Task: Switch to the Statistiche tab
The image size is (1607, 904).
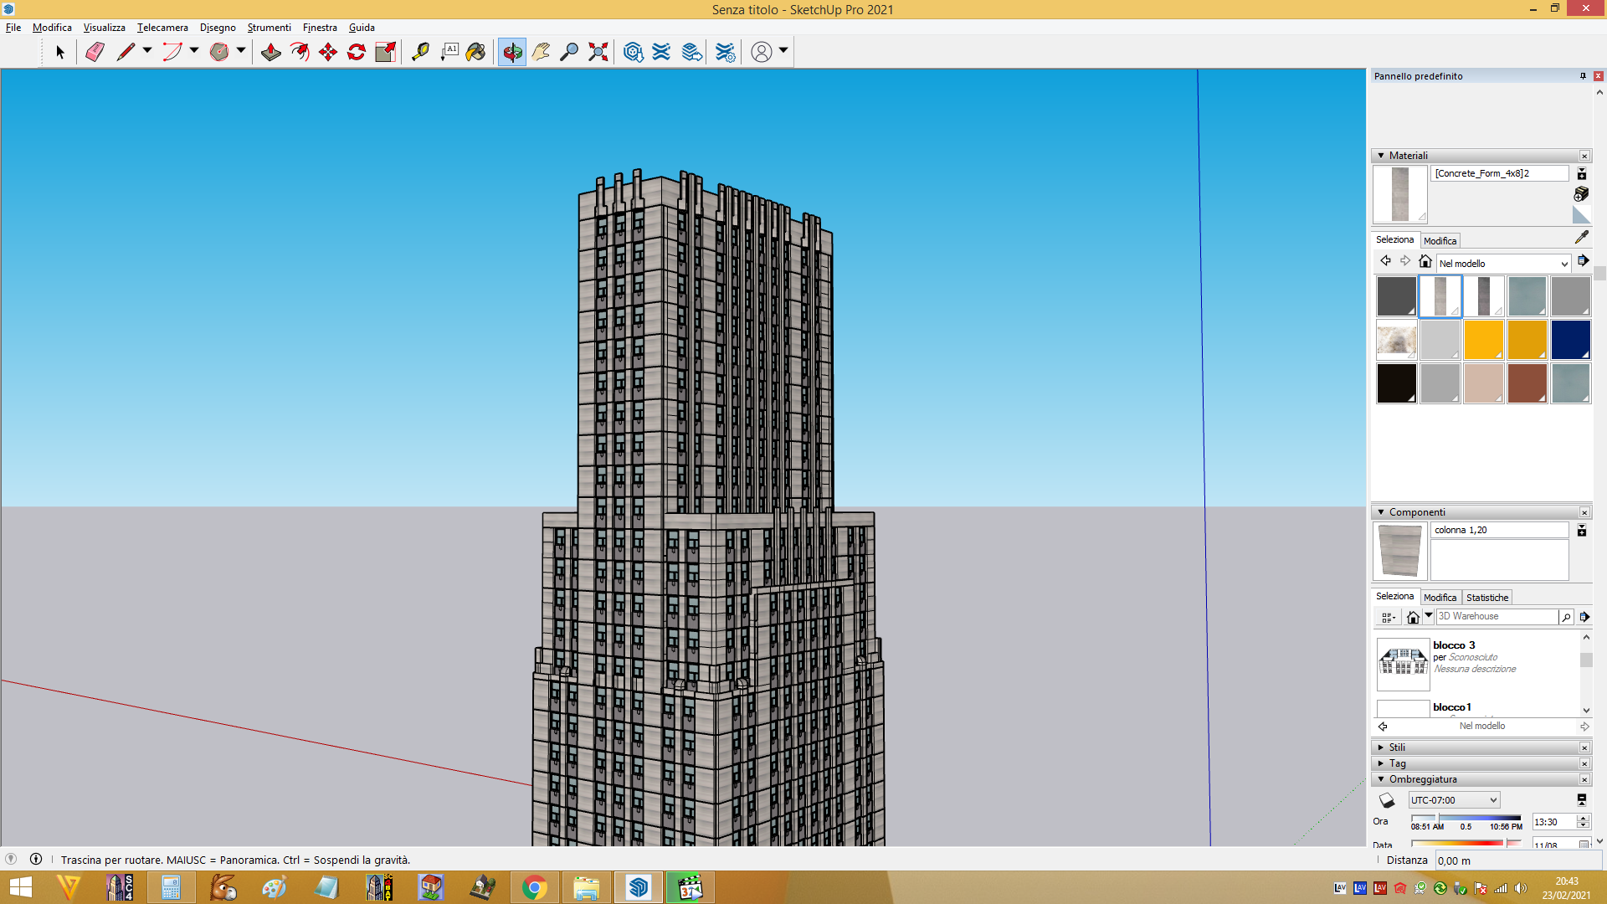Action: pos(1487,598)
